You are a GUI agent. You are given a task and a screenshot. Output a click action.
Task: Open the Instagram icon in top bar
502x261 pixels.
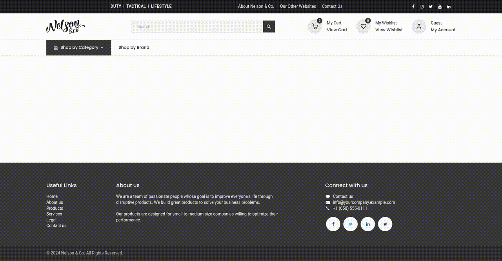pos(422,7)
